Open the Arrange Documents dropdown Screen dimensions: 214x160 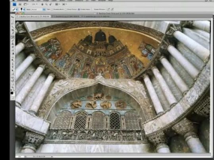58,4
